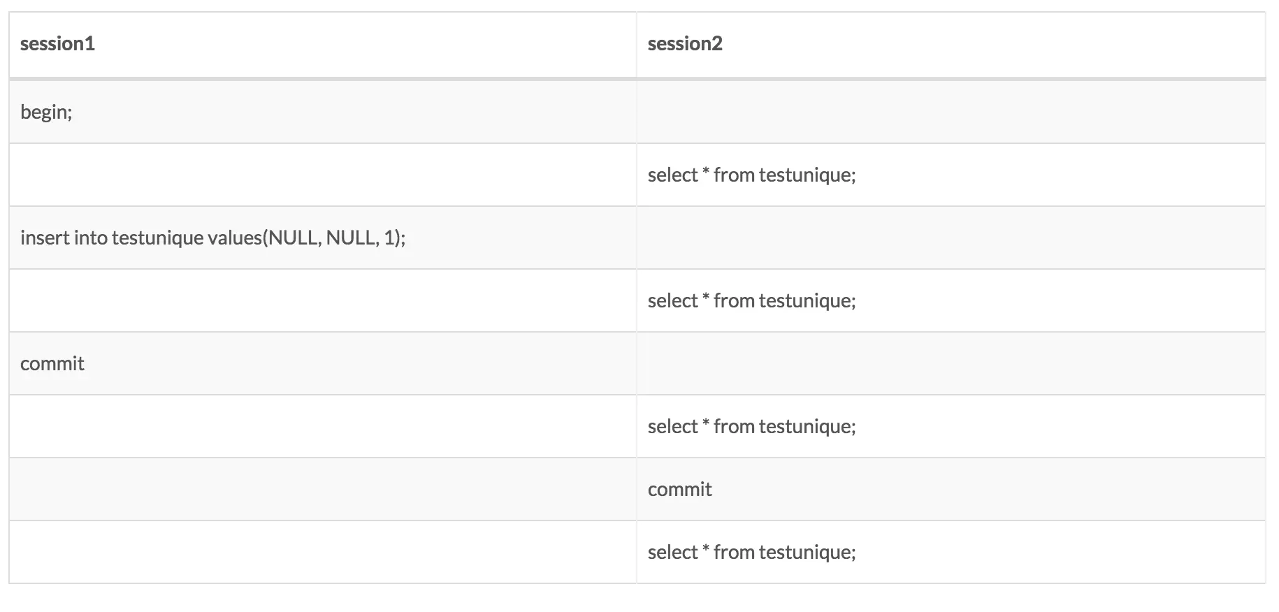Screen dimensions: 1279x612
Task: Click the first select * from testunique statement
Action: pyautogui.click(x=751, y=175)
